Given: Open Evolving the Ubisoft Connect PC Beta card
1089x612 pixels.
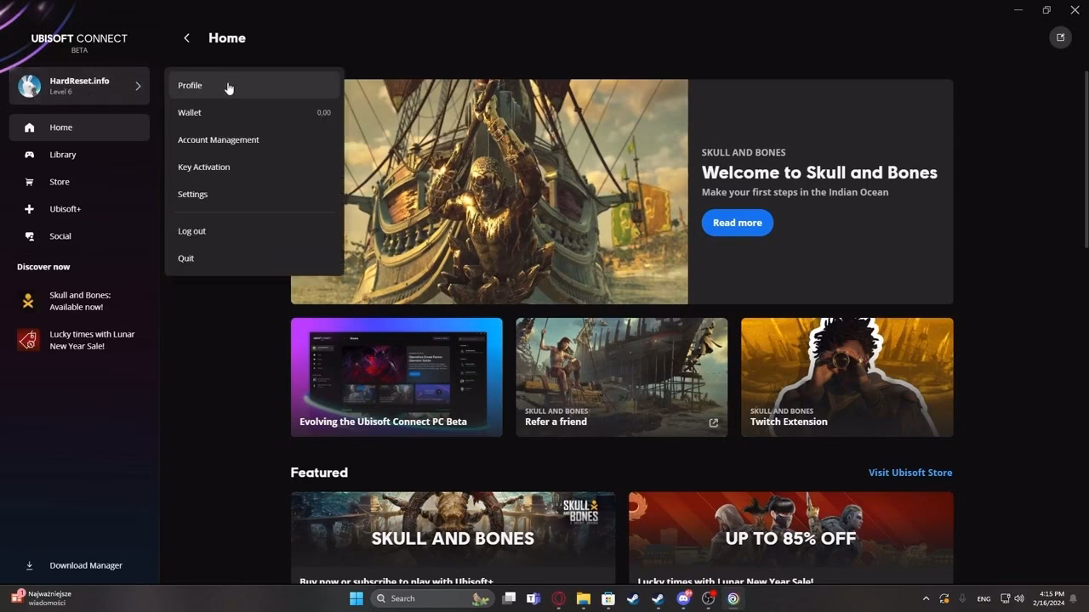Looking at the screenshot, I should [x=396, y=377].
